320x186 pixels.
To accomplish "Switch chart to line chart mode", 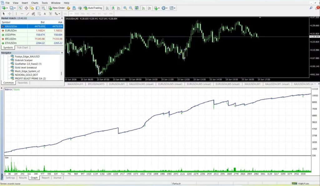I will point(118,8).
